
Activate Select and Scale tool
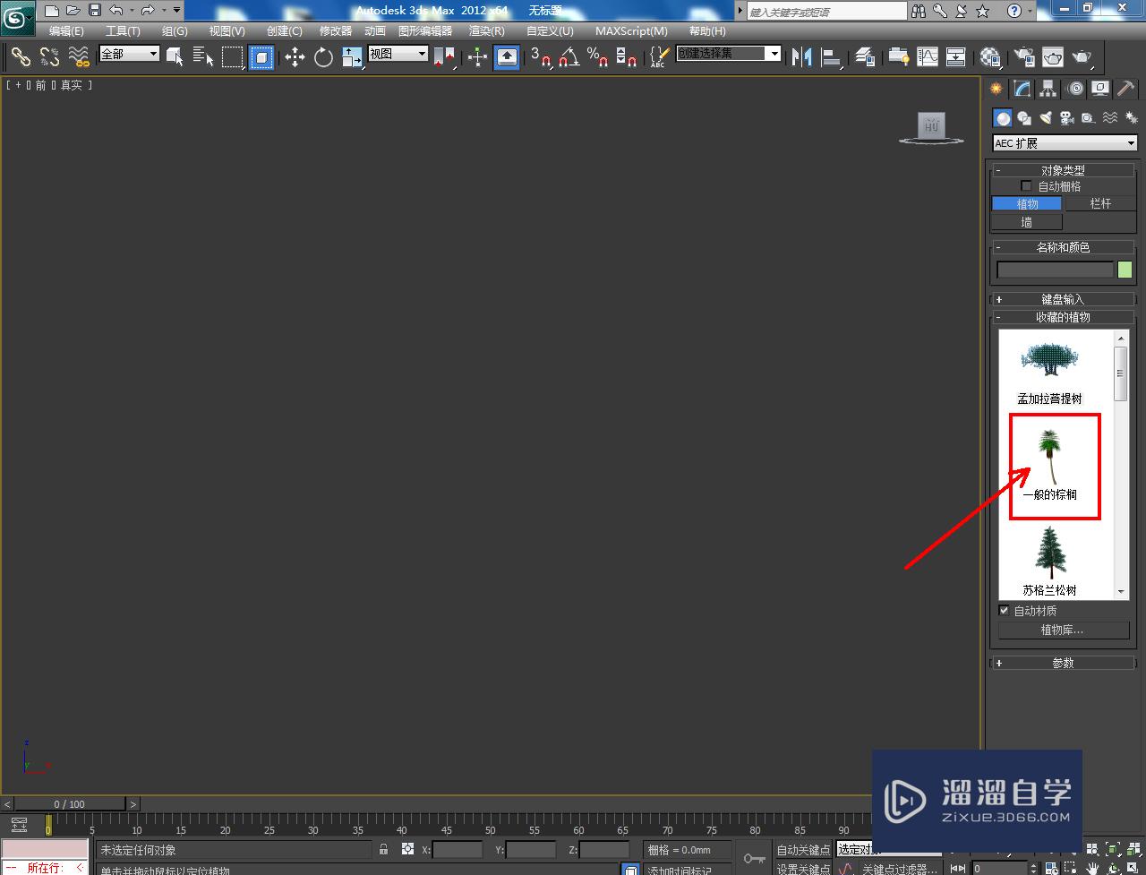click(353, 57)
